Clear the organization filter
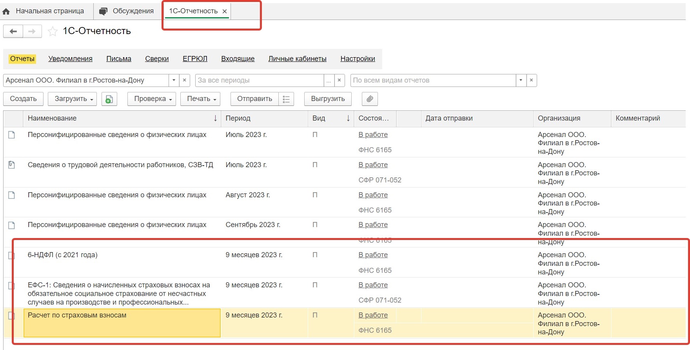Image resolution: width=690 pixels, height=350 pixels. coord(185,80)
